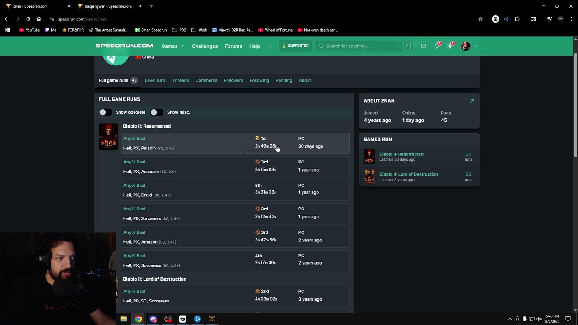The width and height of the screenshot is (578, 325).
Task: Open taskbar volume icon
Action: click(x=539, y=319)
